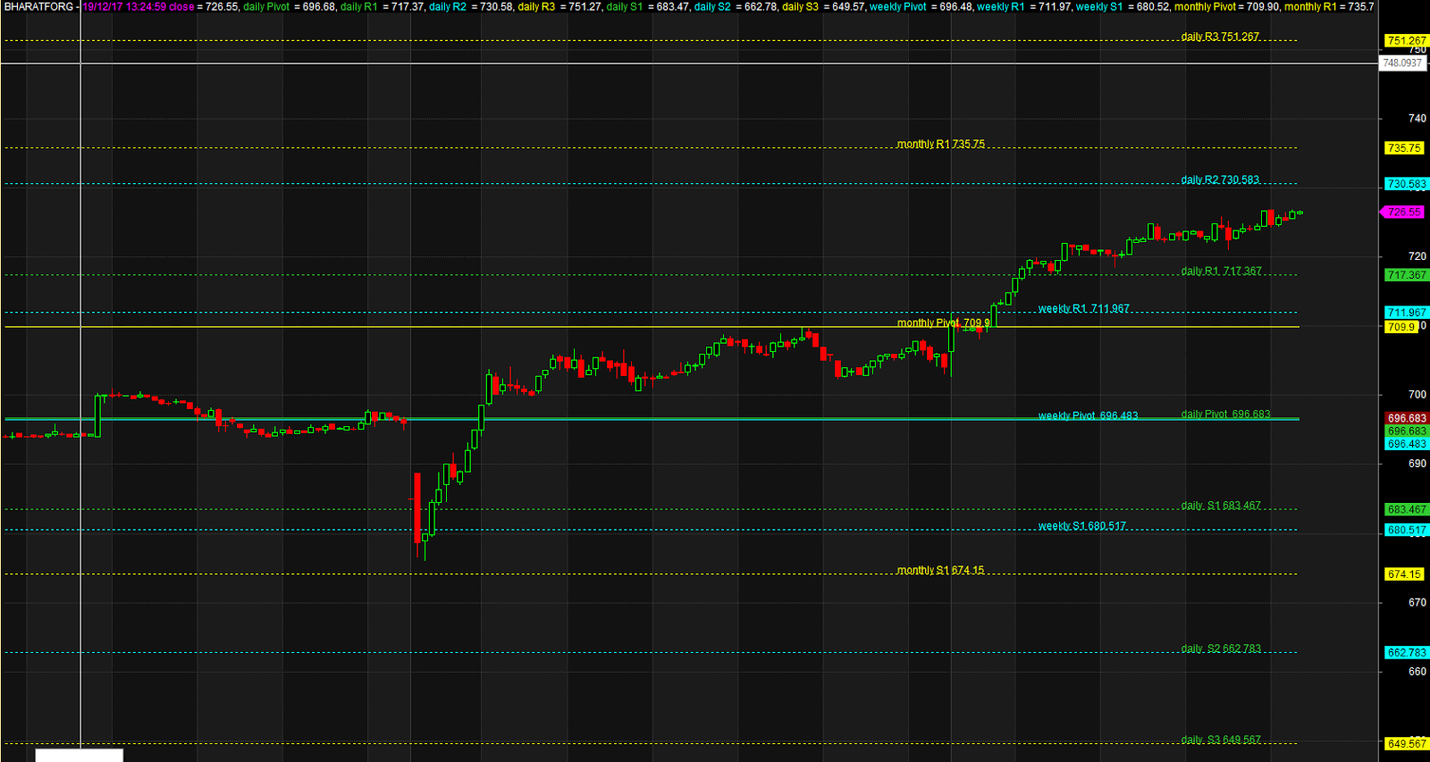The image size is (1430, 762).
Task: Click the 748.0937 crosshair price tag
Action: [x=1402, y=63]
